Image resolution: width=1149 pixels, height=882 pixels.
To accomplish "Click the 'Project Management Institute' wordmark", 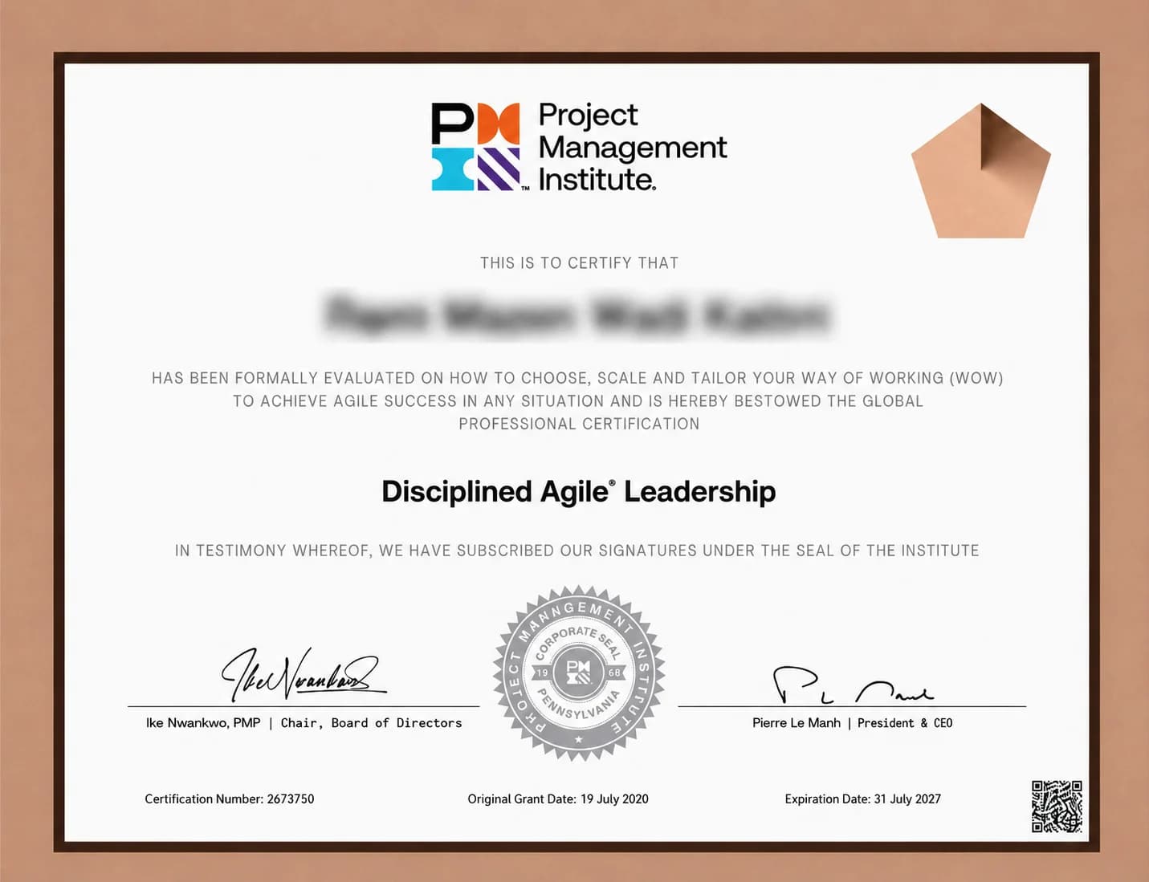I will (632, 147).
